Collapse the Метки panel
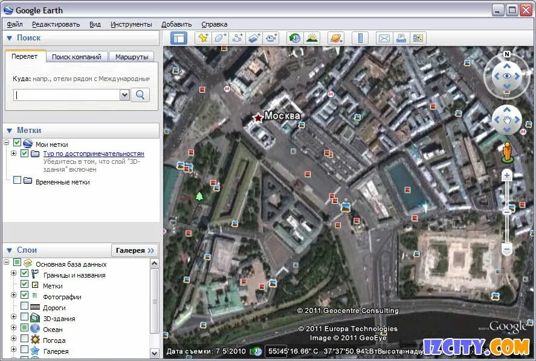The height and width of the screenshot is (361, 536). click(10, 131)
